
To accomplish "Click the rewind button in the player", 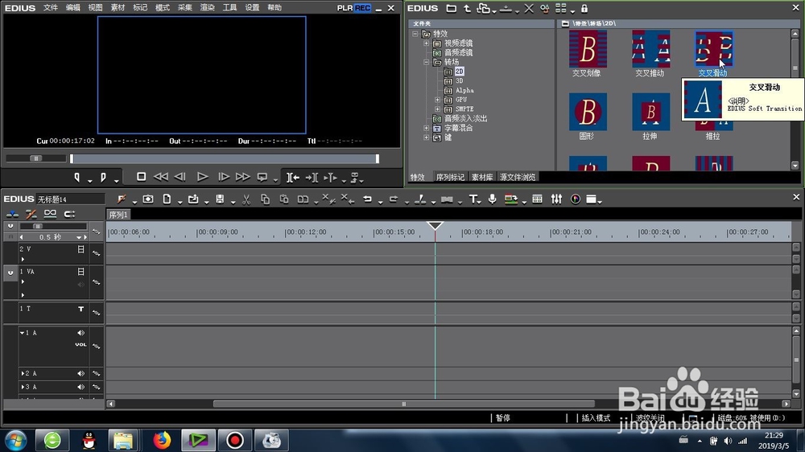I will click(x=161, y=176).
